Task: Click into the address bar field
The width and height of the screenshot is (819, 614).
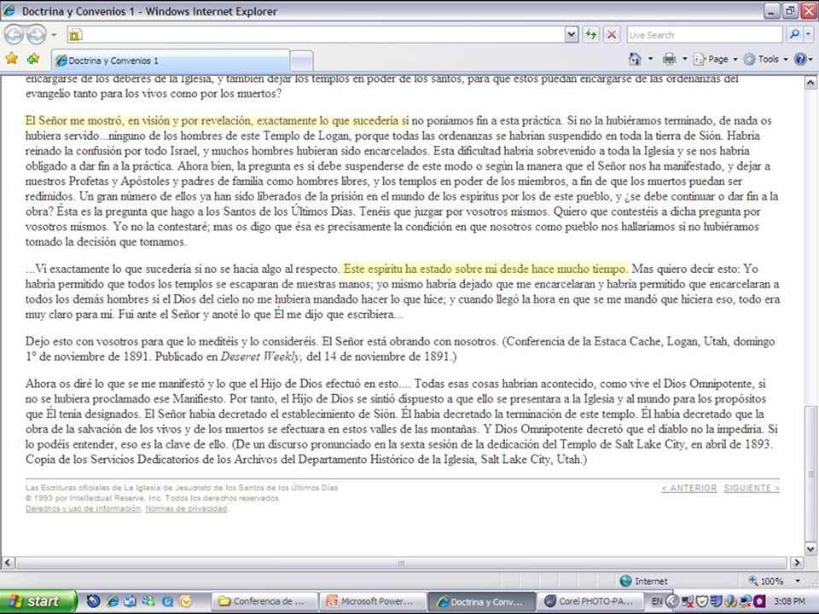Action: (x=316, y=35)
